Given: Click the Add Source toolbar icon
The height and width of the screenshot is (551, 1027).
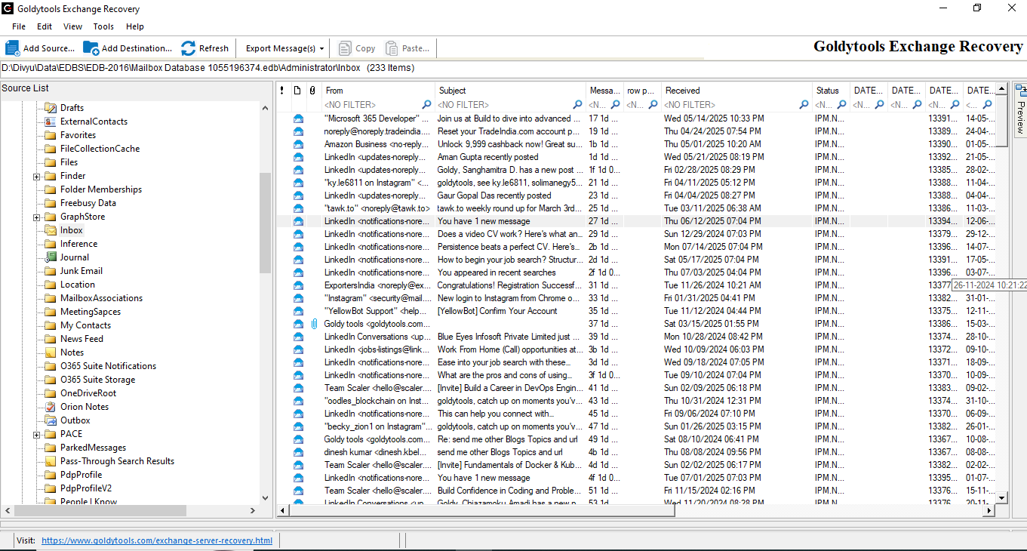Looking at the screenshot, I should click(x=13, y=48).
